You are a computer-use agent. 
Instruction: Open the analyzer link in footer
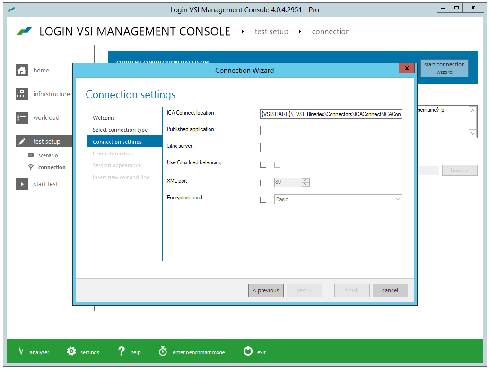40,352
